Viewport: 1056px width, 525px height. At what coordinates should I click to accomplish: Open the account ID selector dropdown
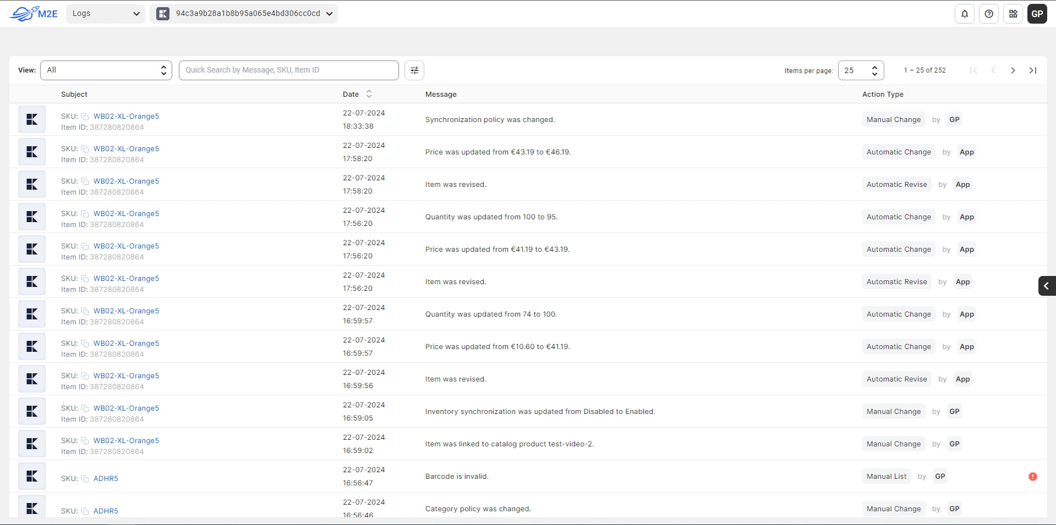coord(244,14)
